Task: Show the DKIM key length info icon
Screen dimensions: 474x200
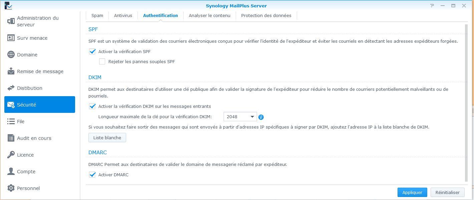Action: click(x=261, y=117)
